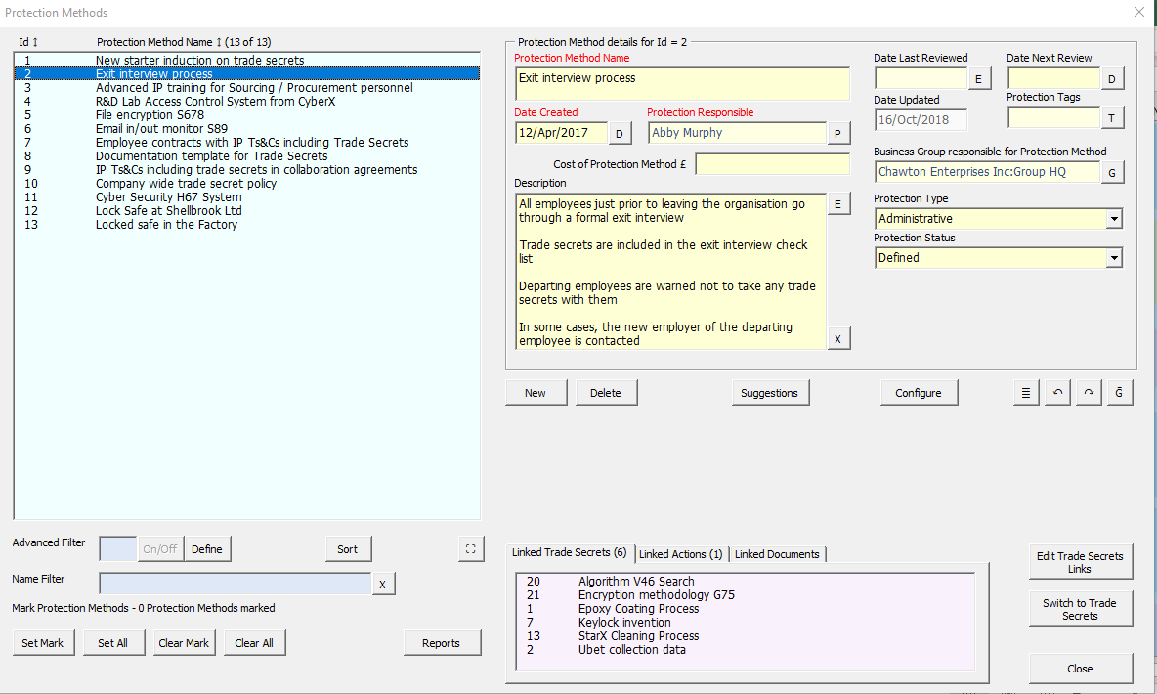Click the G-bar icon beside redo
Image resolution: width=1157 pixels, height=694 pixels.
coord(1120,393)
